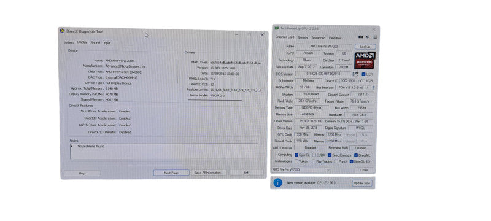Open the GPU-Z hamburger menu icon
Screen dimensions: 491x221
coord(375,37)
